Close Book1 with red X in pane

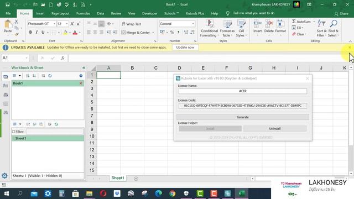[81, 83]
